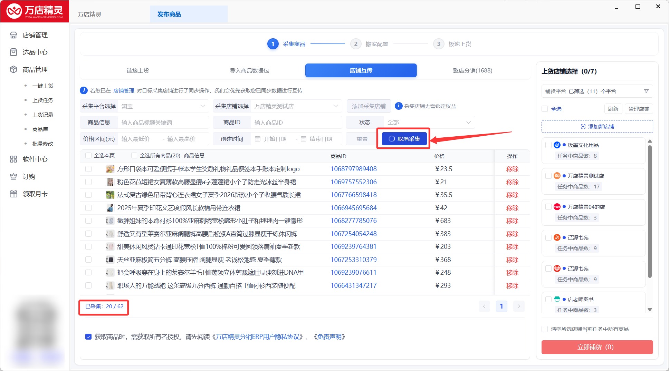Screen dimensions: 669x371
Task: Open 领取月卡 gift icon
Action: coord(13,194)
